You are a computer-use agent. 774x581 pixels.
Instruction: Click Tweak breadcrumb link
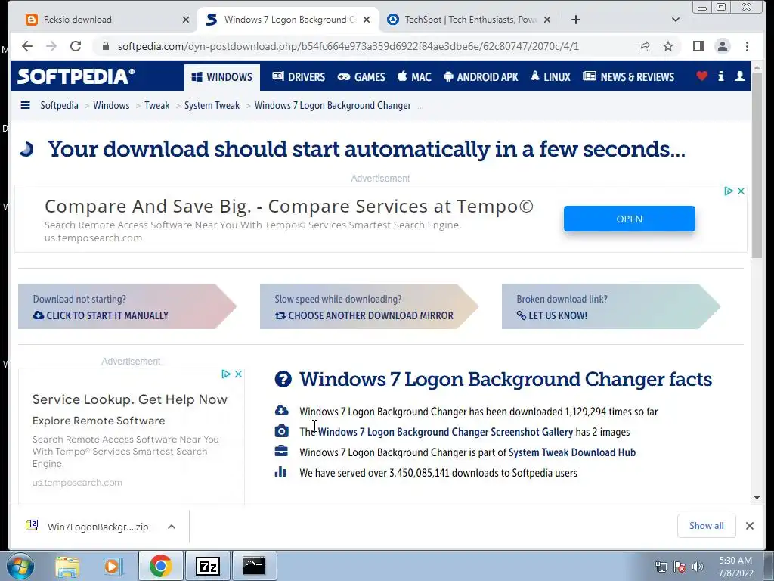[x=156, y=105]
